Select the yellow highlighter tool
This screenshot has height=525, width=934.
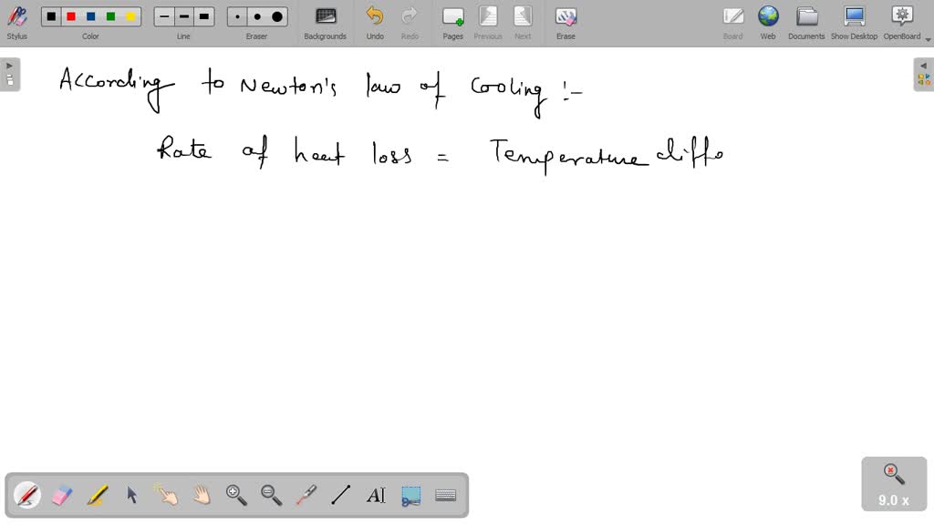click(97, 495)
